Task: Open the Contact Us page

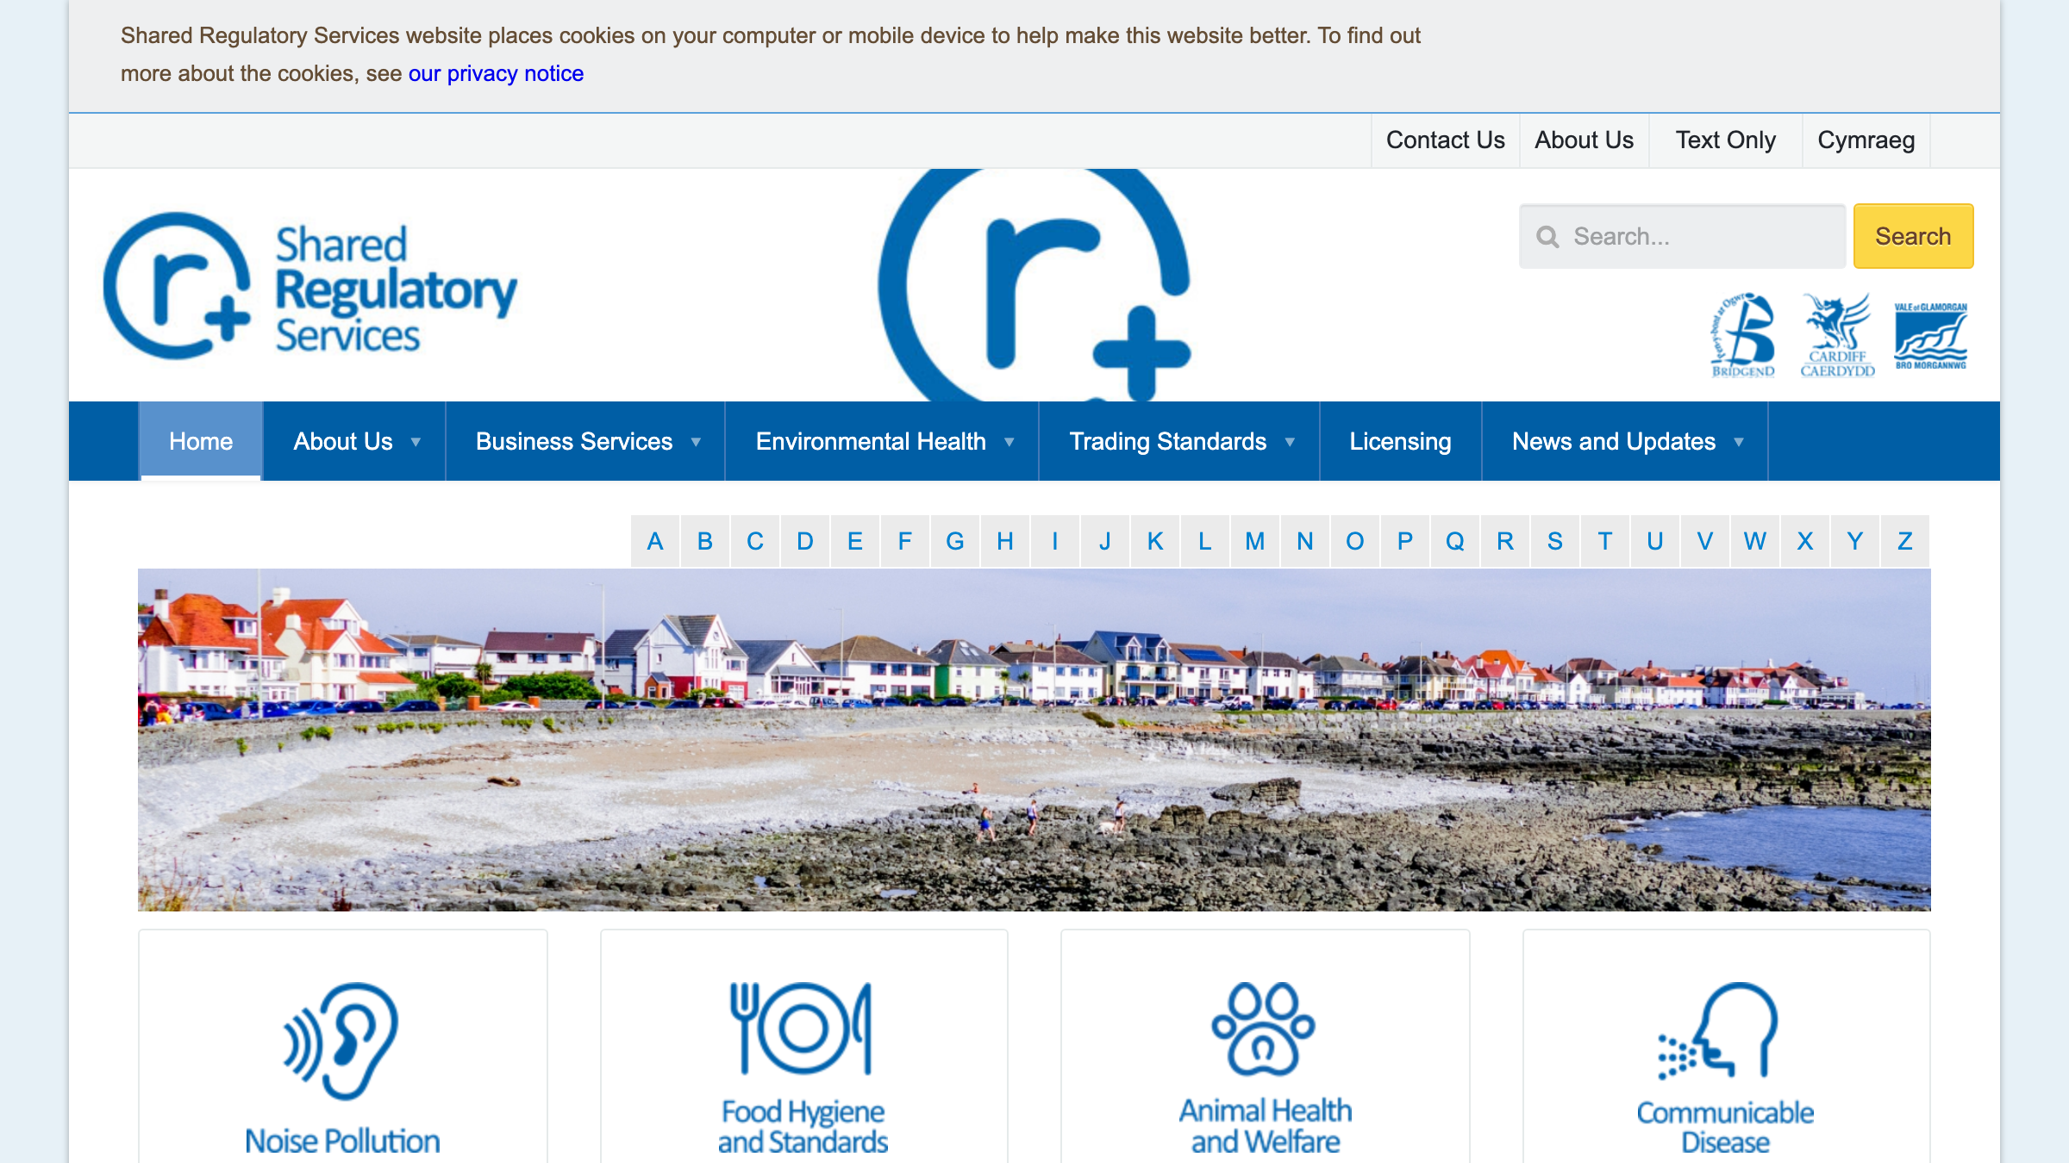Action: coord(1445,140)
